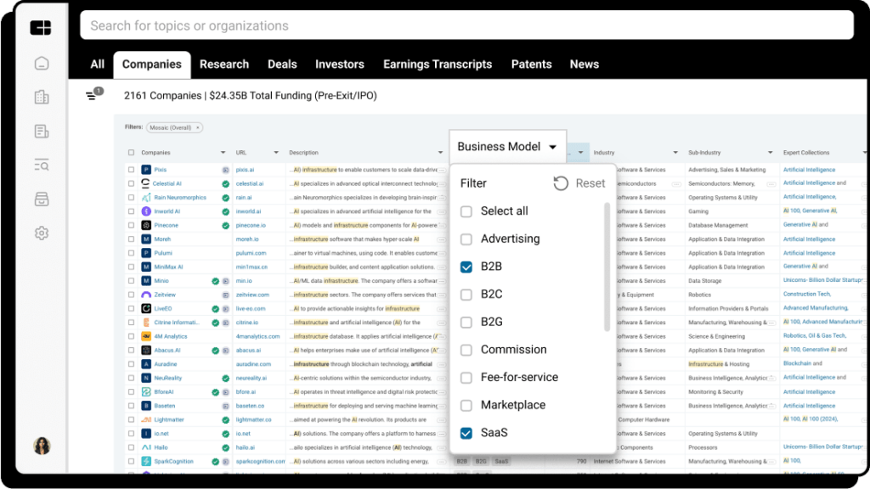Switch to the Research tab

[223, 64]
